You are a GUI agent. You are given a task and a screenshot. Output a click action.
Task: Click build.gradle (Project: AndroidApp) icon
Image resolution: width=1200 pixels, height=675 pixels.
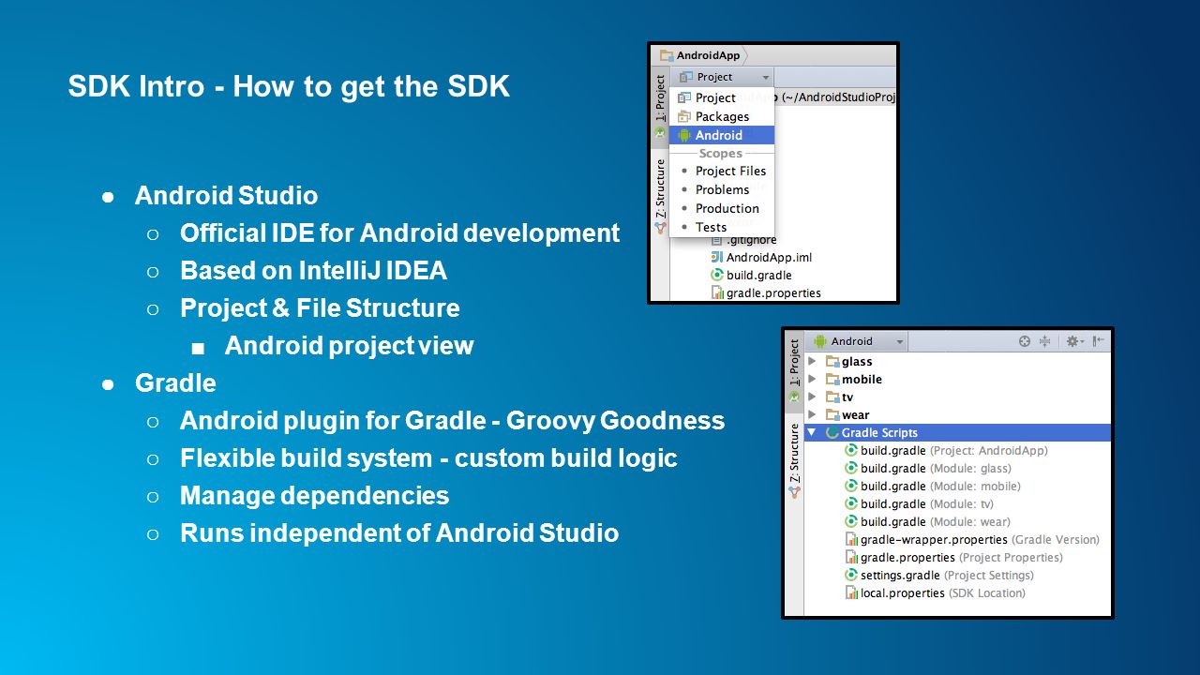(x=852, y=450)
